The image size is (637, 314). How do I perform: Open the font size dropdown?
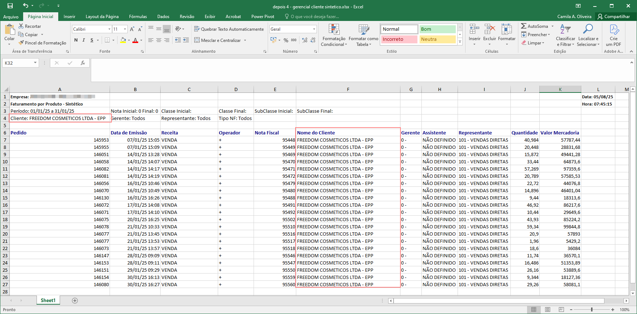[x=125, y=29]
